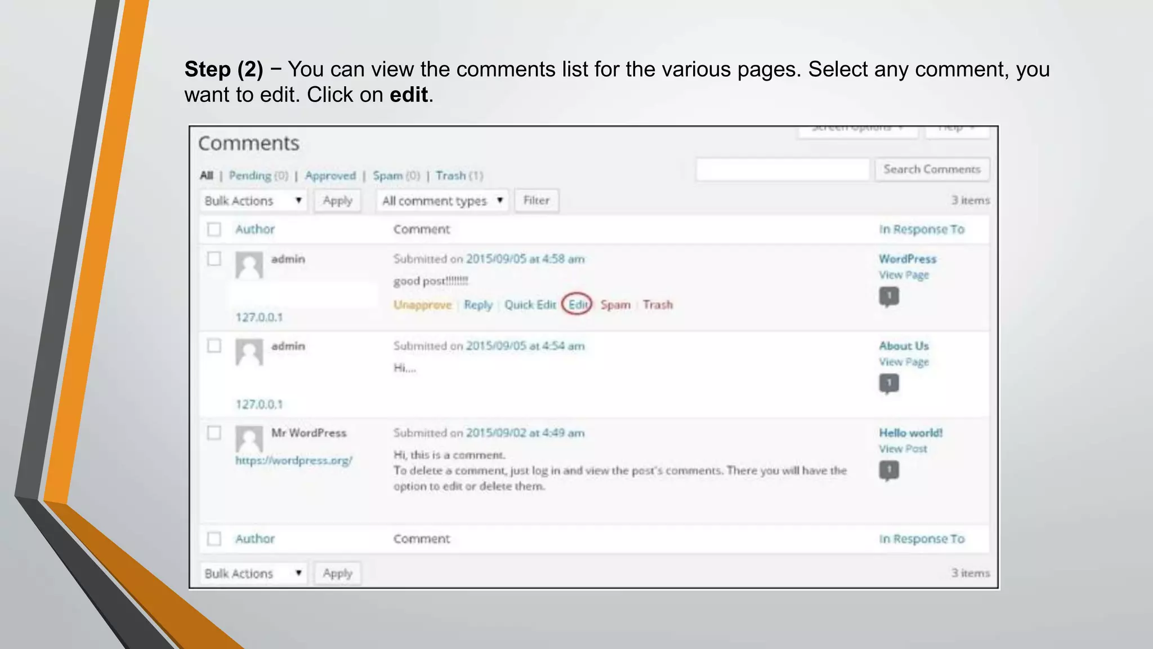Click the circled Edit link
Screen dimensions: 1153x649
[578, 305]
